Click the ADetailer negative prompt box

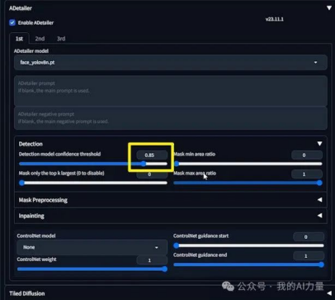(171, 118)
